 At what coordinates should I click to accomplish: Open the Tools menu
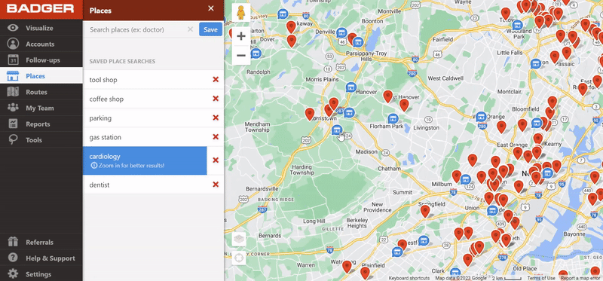coord(41,140)
